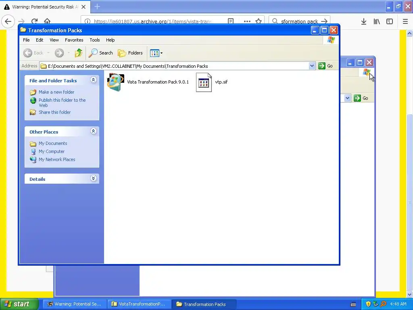
Task: Open My Documents from Other Places
Action: (53, 143)
